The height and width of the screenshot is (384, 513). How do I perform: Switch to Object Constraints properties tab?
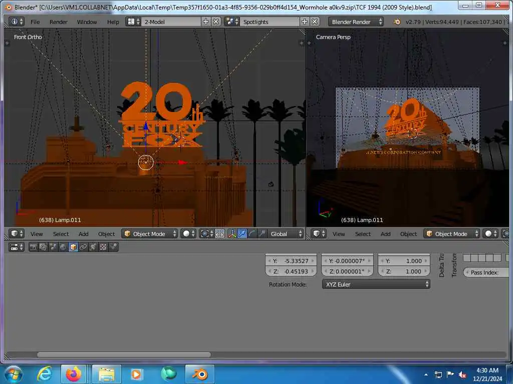pos(83,247)
